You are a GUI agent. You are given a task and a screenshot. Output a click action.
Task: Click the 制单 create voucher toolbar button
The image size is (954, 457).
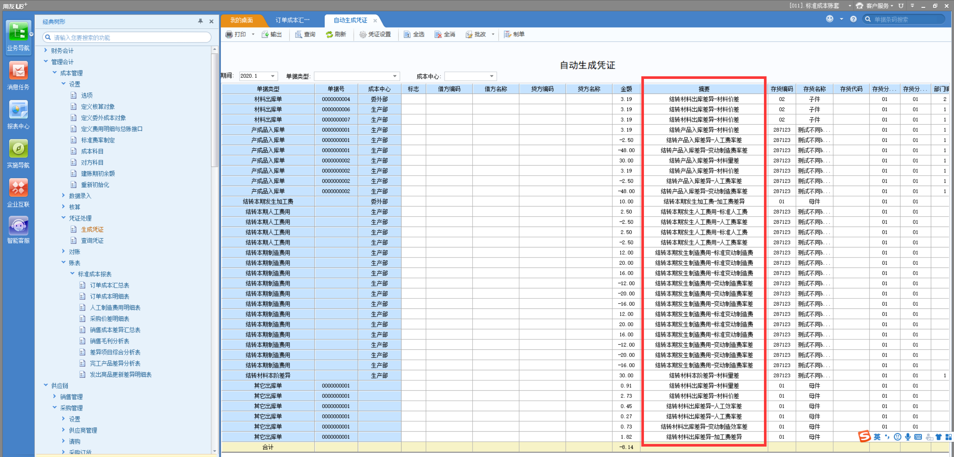[514, 35]
